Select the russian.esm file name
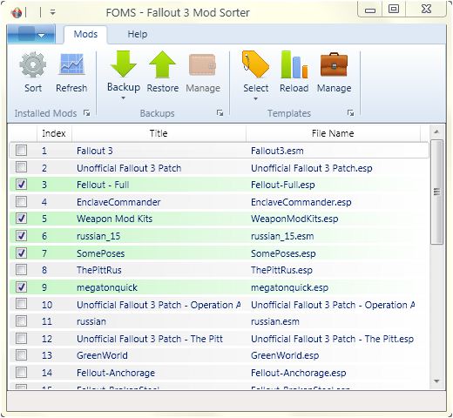Screen dimensions: 453x418 275,321
